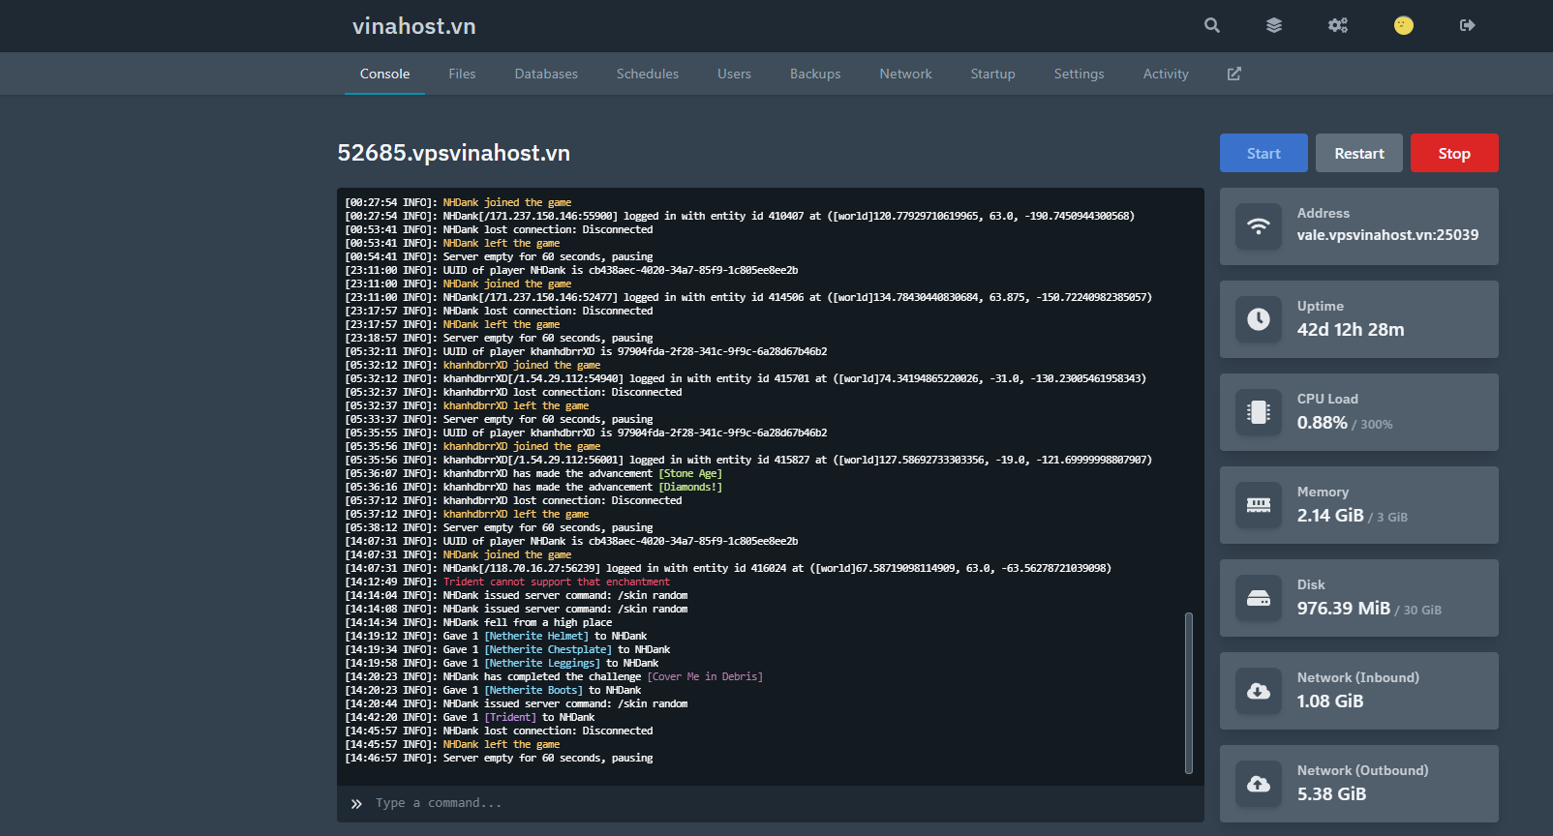1553x836 pixels.
Task: Select the Activity tab
Action: (1165, 75)
